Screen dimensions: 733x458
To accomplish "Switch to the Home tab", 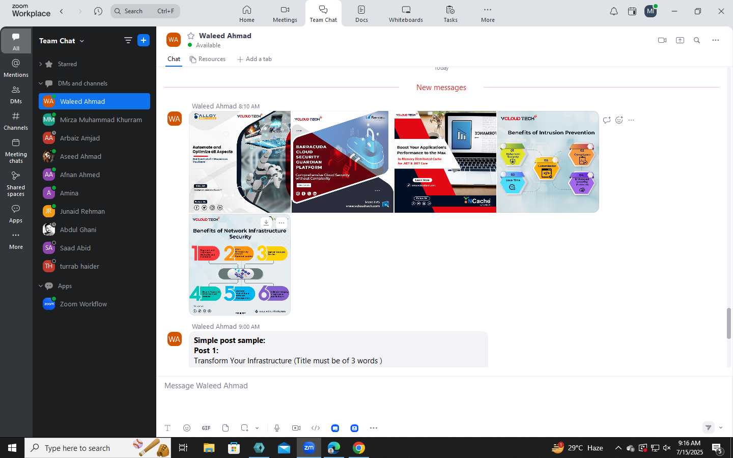I will pos(247,14).
